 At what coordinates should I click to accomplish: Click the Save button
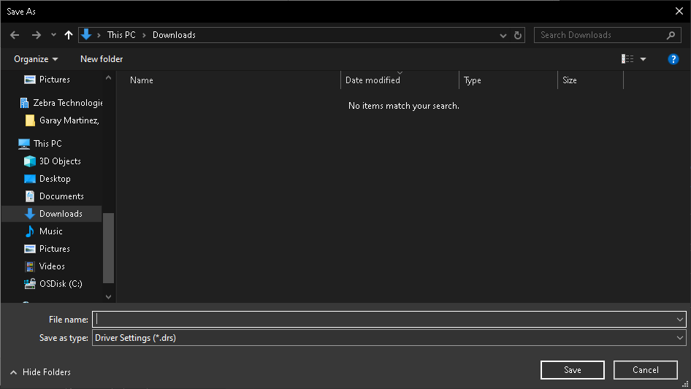[573, 370]
